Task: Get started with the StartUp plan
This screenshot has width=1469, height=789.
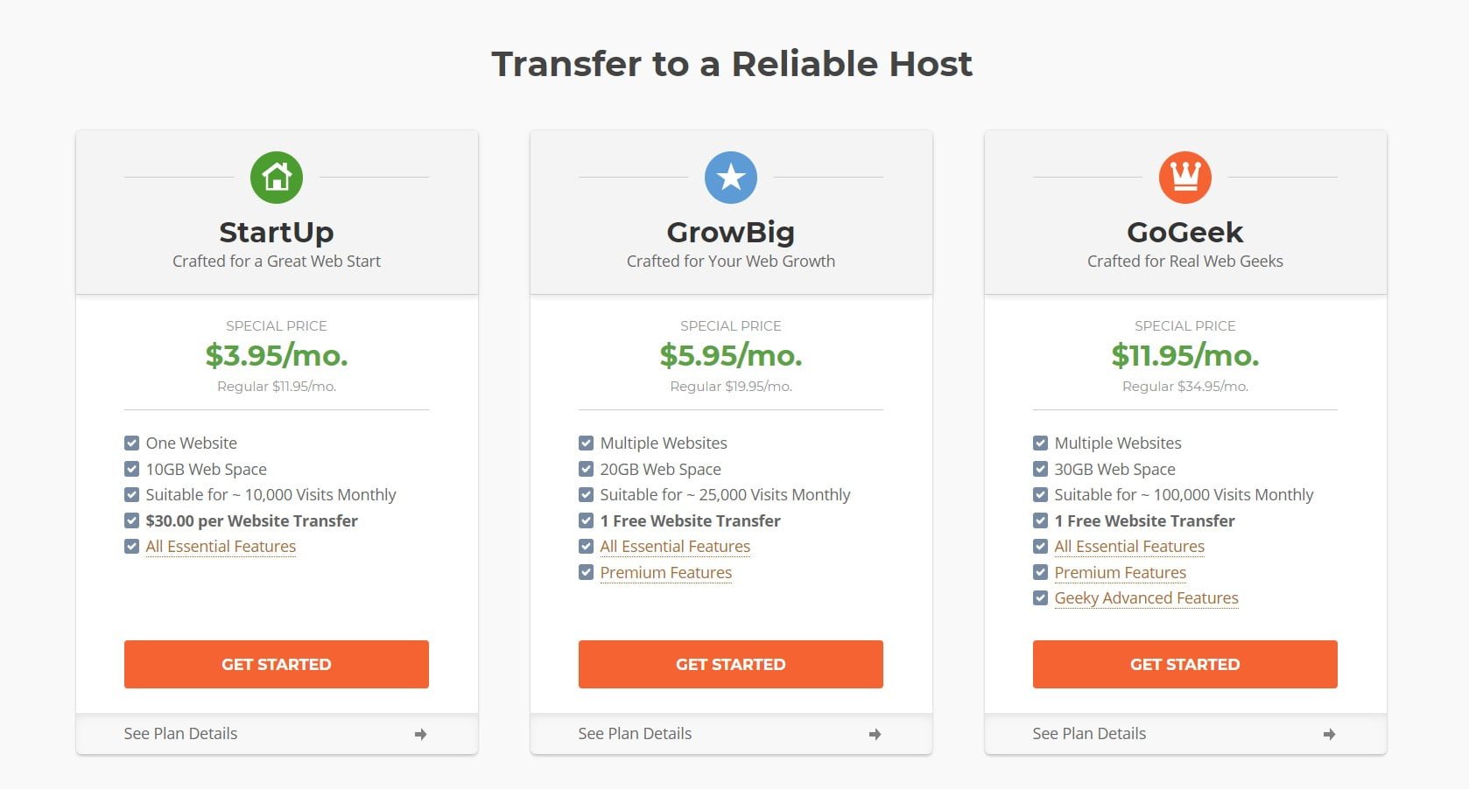Action: (x=277, y=664)
